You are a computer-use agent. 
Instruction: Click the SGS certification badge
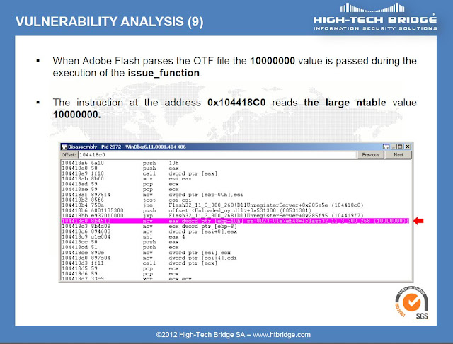pos(412,303)
